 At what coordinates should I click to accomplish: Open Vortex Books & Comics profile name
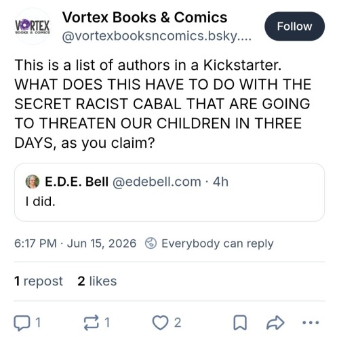pos(144,18)
